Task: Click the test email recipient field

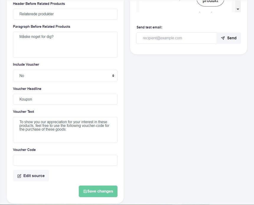Action: point(176,38)
